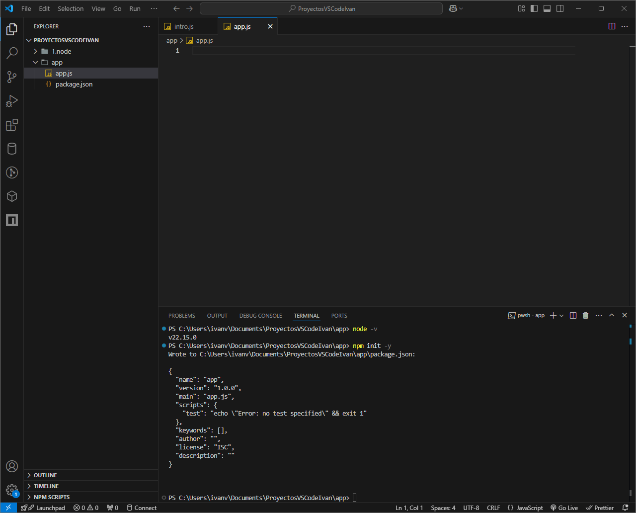This screenshot has width=636, height=513.
Task: Expand the 1.node folder
Action: [x=34, y=51]
